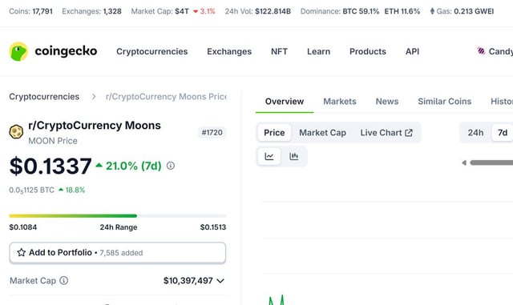513x305 pixels.
Task: Open the Products navigation menu
Action: click(x=368, y=51)
